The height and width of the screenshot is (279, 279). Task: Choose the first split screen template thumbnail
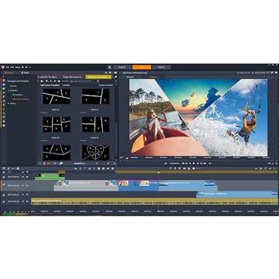pyautogui.click(x=57, y=96)
